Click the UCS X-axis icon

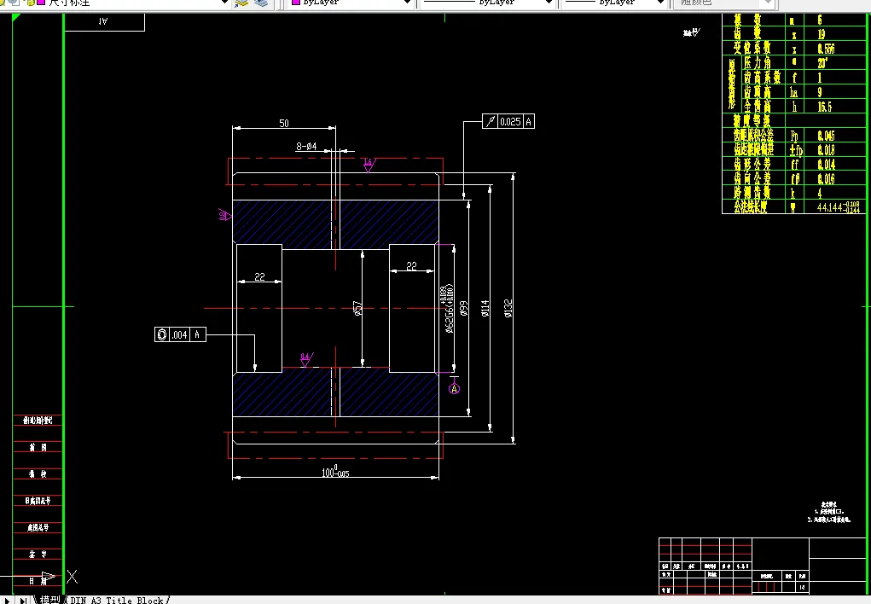pos(72,577)
